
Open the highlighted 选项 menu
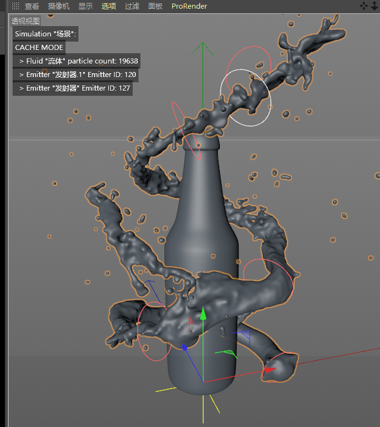tap(109, 6)
